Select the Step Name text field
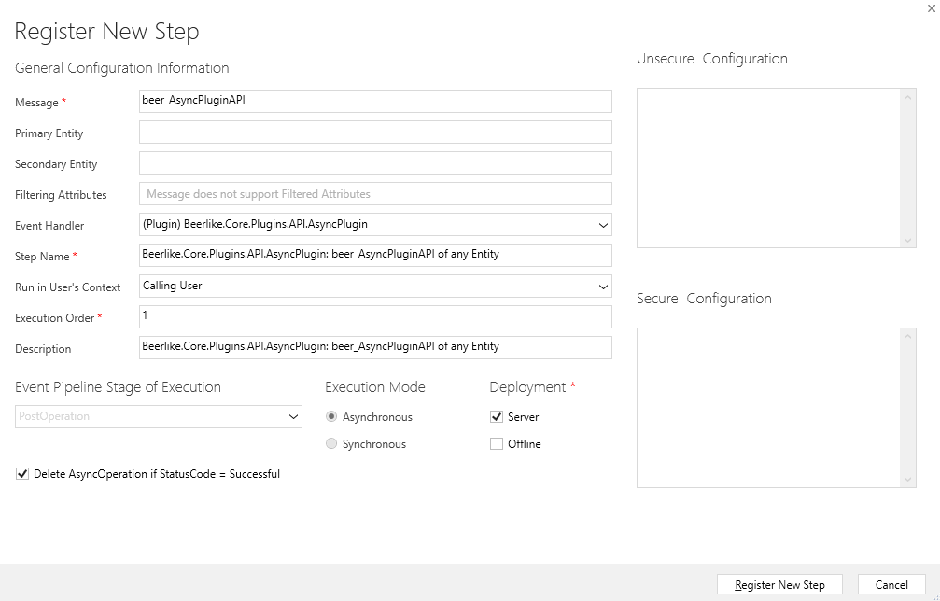940x601 pixels. [x=373, y=255]
